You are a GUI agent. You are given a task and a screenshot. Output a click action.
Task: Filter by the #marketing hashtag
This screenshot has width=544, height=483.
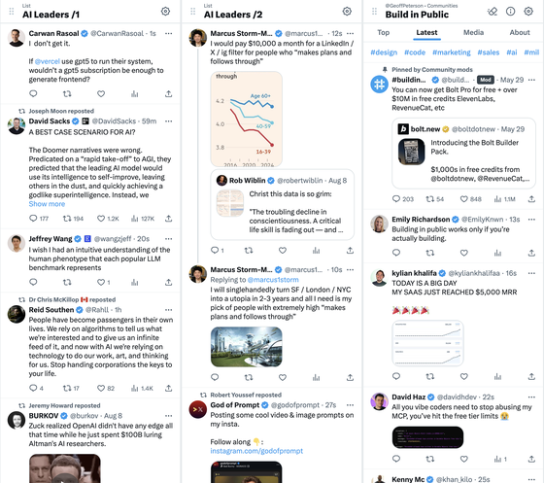click(452, 52)
